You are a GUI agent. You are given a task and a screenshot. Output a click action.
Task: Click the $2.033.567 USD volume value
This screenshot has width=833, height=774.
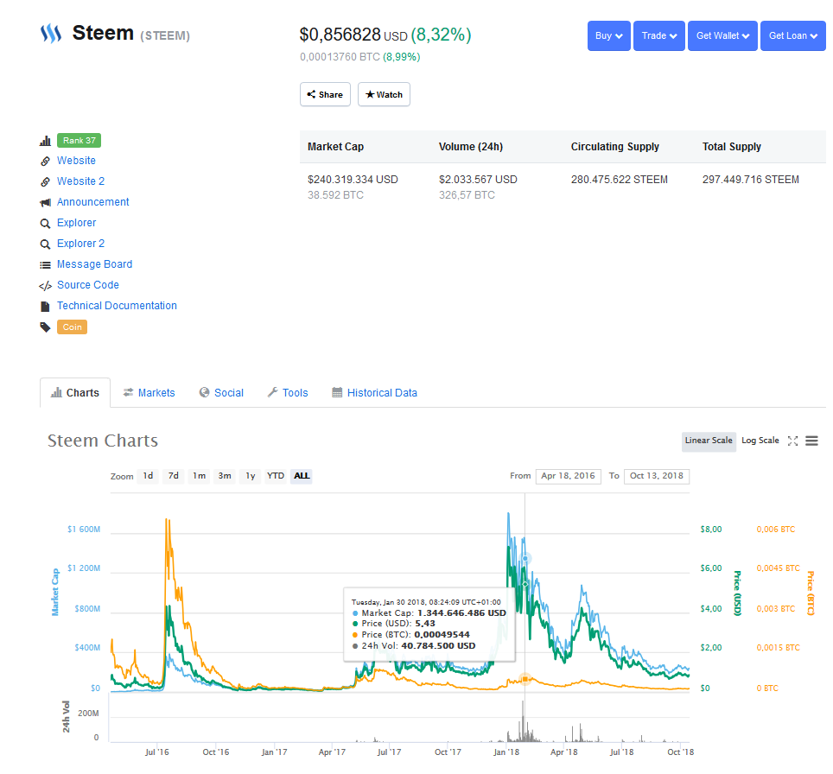478,180
